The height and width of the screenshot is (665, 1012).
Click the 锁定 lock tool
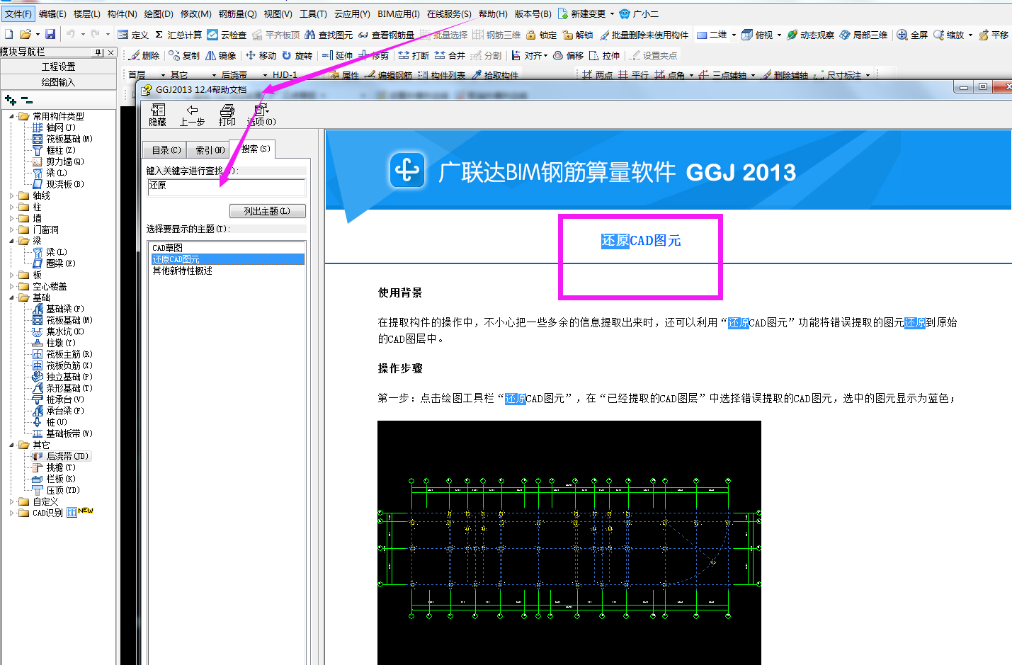coord(541,35)
